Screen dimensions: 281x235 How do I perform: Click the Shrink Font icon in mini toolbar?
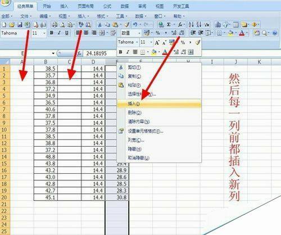click(164, 43)
